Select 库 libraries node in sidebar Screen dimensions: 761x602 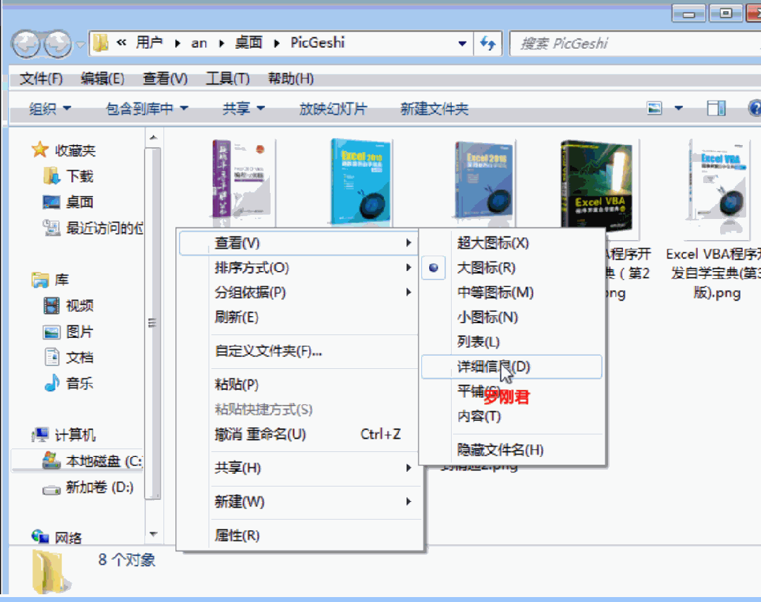click(x=50, y=280)
